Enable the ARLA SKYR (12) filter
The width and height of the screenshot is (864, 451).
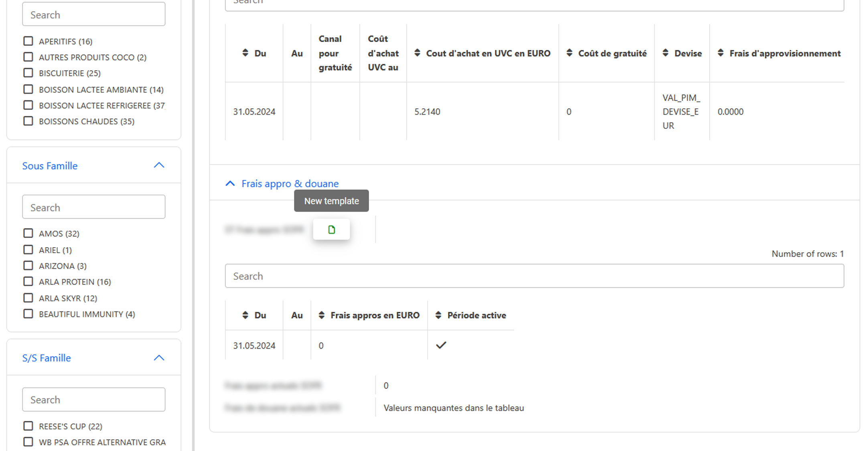[x=28, y=298]
